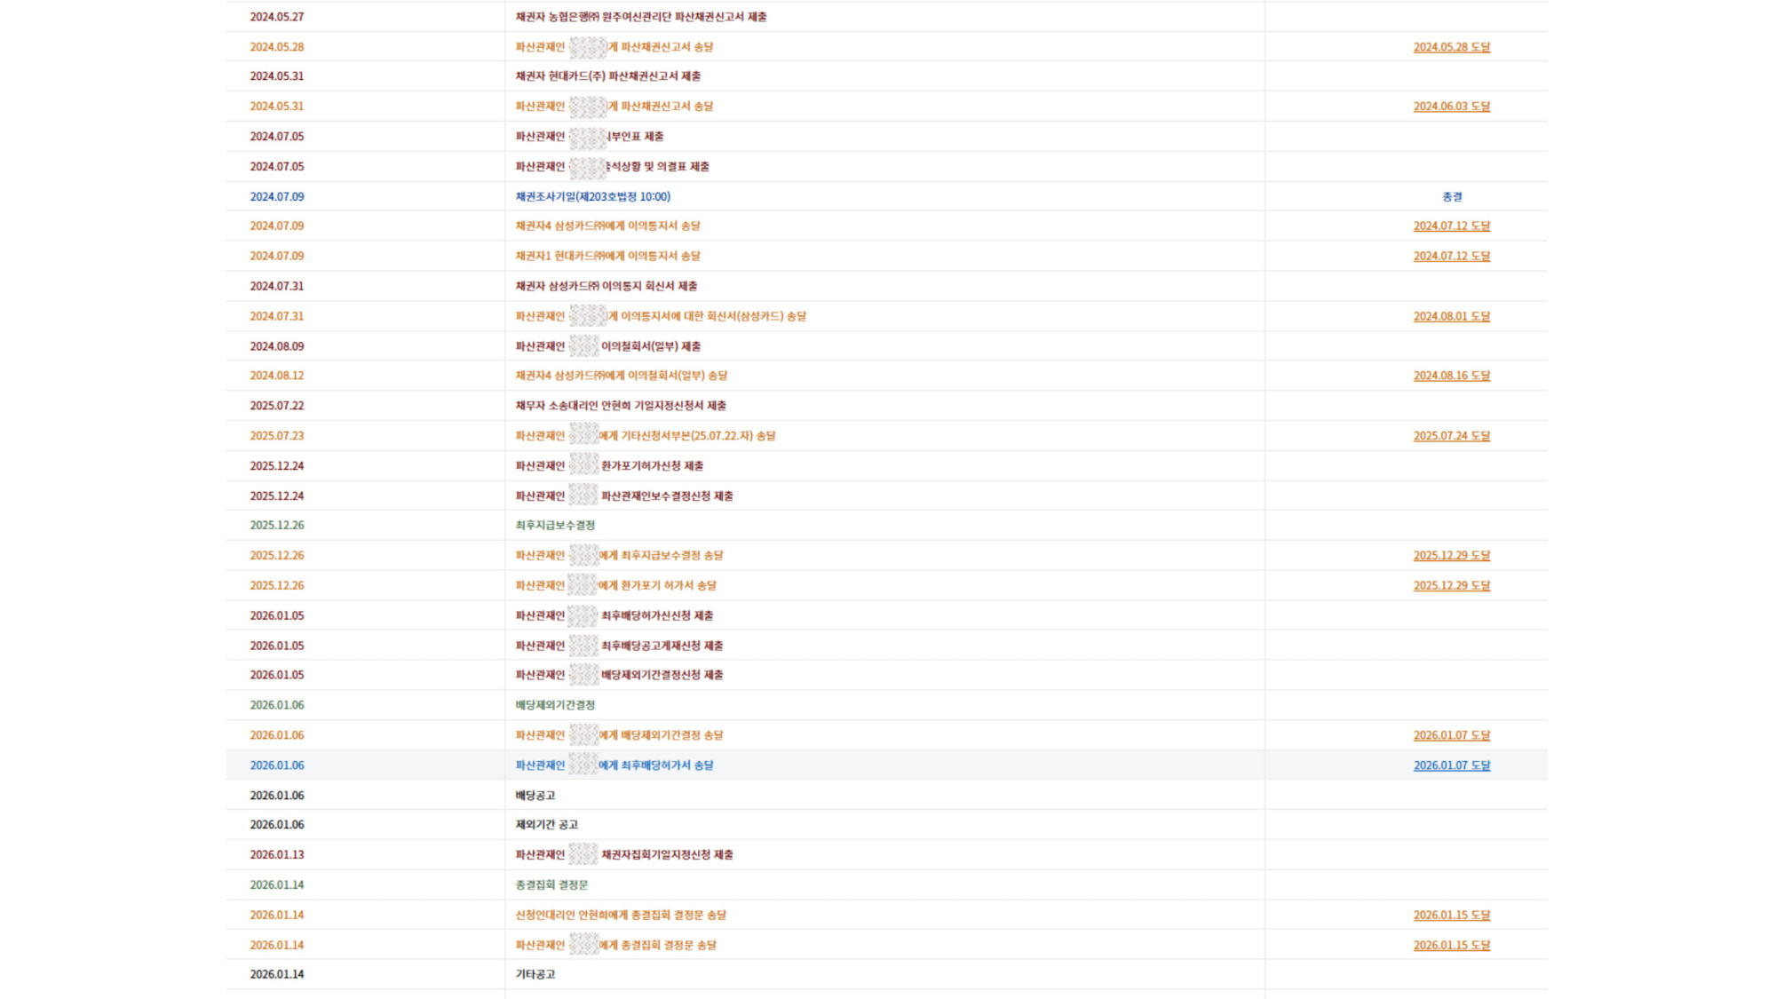Click the date cell '2025.07.22'
This screenshot has width=1776, height=999.
(277, 407)
